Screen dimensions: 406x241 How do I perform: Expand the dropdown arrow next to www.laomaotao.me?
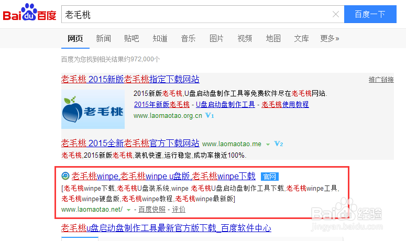(268, 145)
